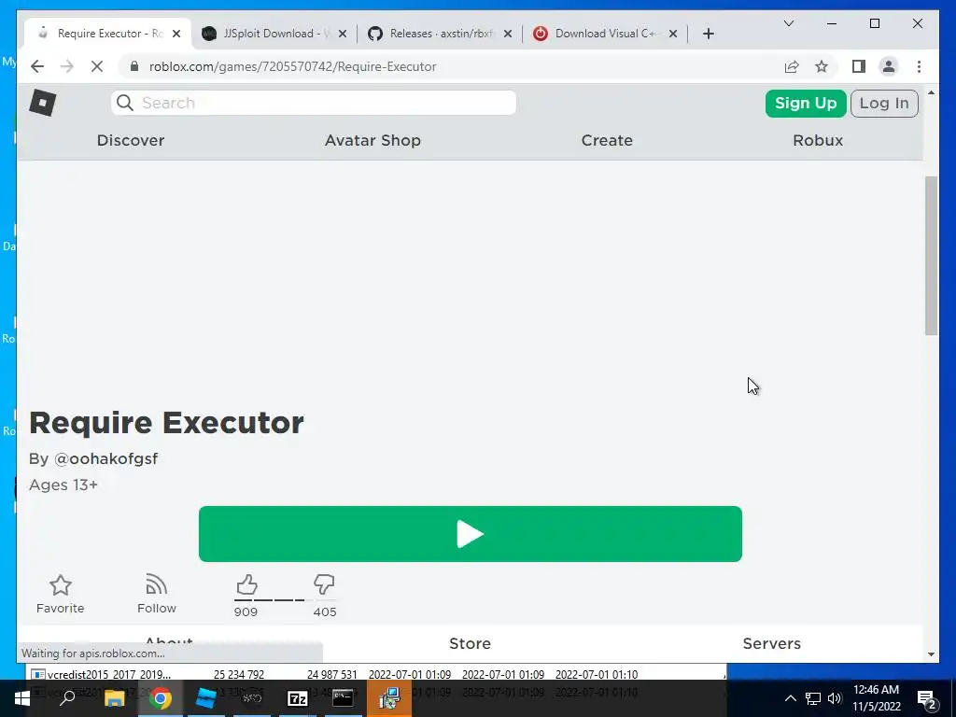This screenshot has width=956, height=717.
Task: Bookmark this page with the star icon
Action: (822, 66)
